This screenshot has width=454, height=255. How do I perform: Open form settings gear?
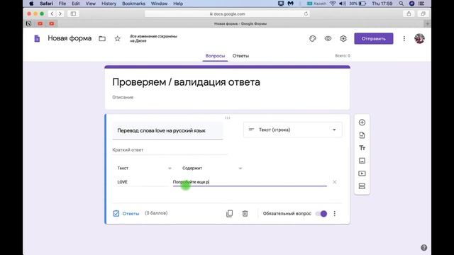click(343, 38)
